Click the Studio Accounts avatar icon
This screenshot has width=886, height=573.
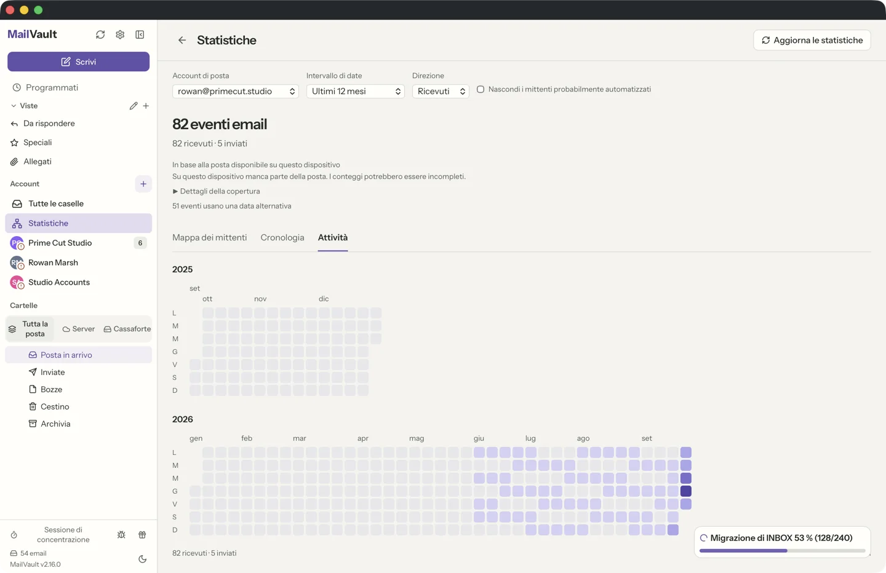coord(17,282)
